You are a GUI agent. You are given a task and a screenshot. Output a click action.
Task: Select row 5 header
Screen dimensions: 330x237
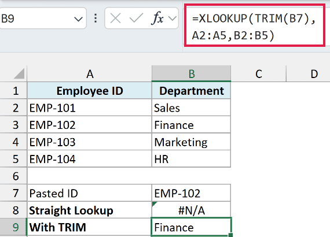13,159
